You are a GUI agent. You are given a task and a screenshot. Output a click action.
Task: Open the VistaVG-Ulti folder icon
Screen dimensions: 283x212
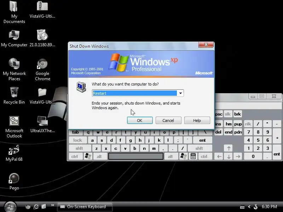point(42,96)
